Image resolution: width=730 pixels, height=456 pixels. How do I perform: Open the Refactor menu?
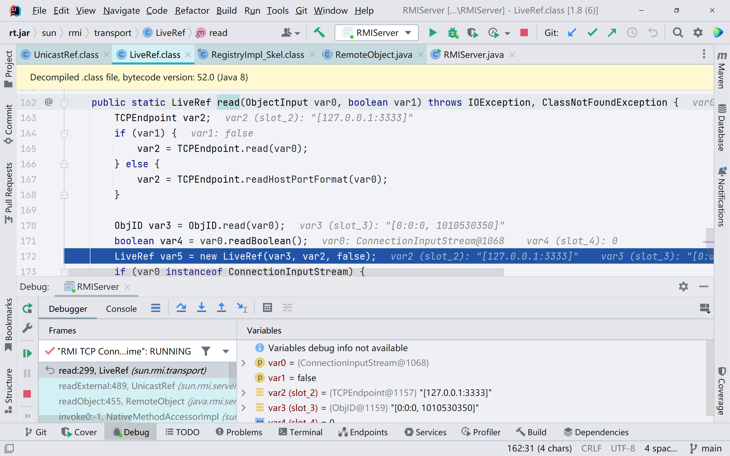point(192,11)
